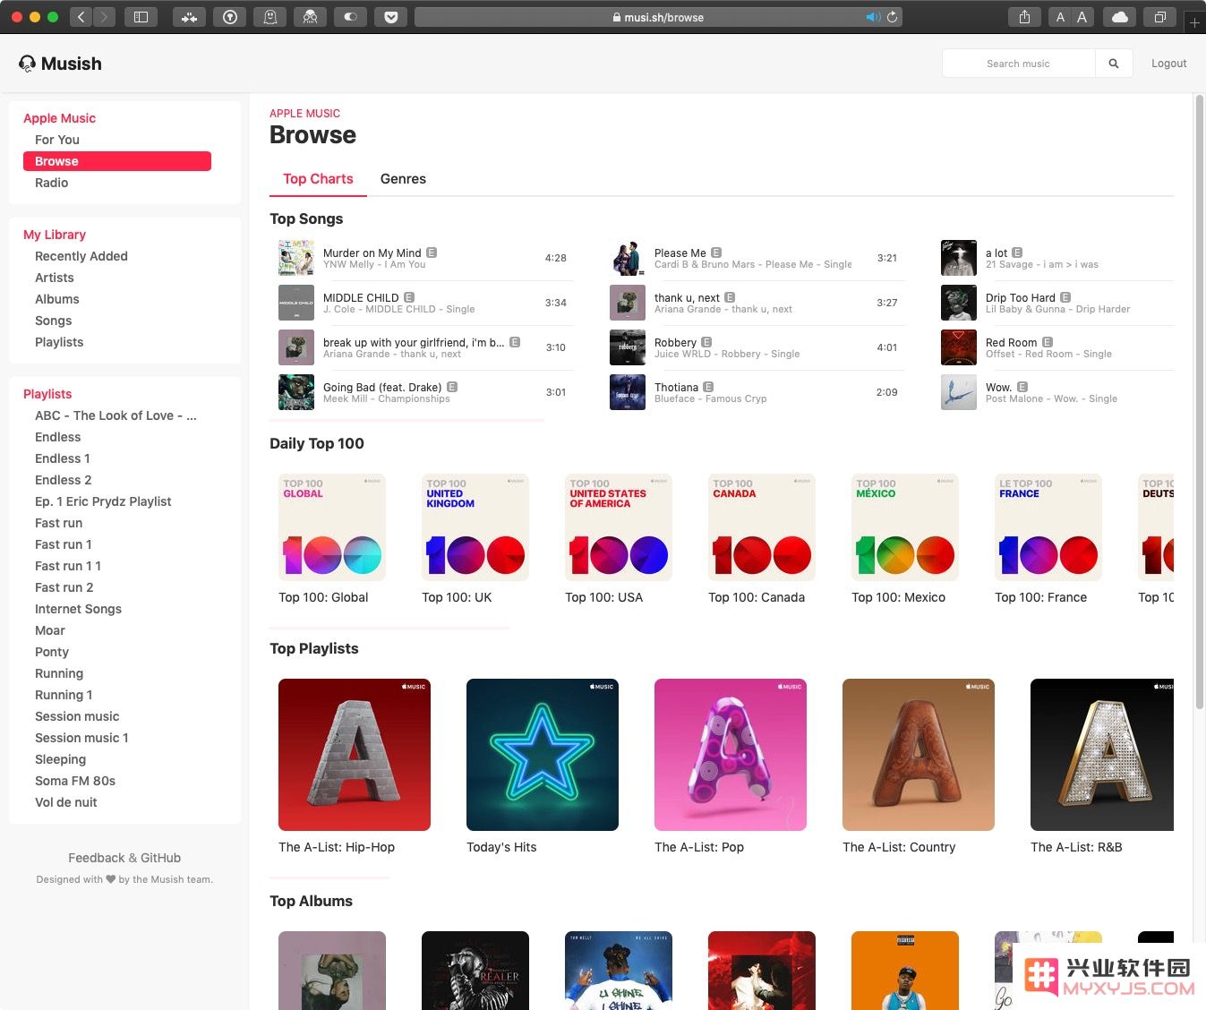This screenshot has height=1010, width=1206.
Task: Open The A-List: Hip-Hop playlist cover
Action: 355,755
